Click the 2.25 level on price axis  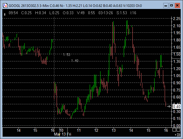click(176, 19)
